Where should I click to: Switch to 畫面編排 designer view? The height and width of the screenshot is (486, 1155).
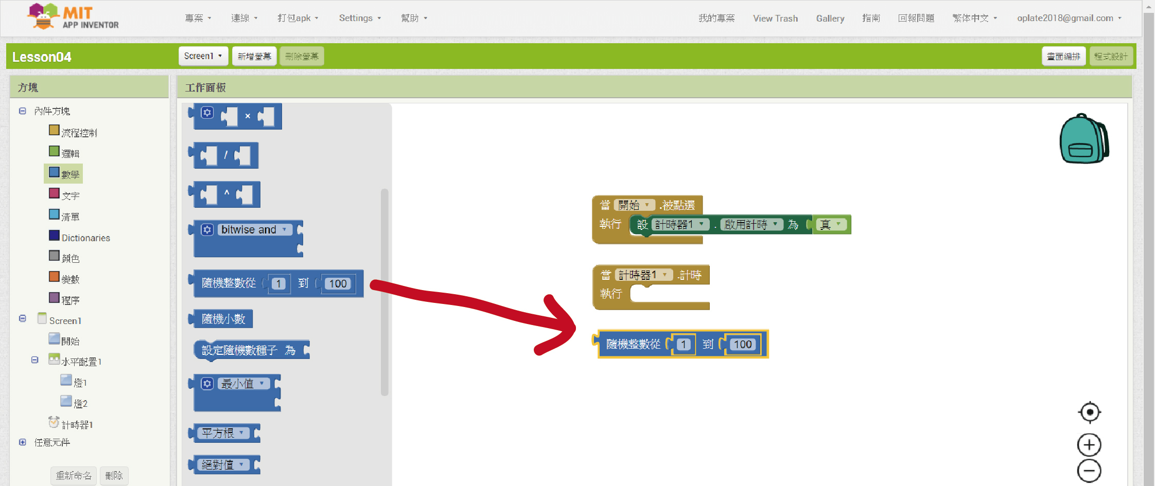point(1063,56)
